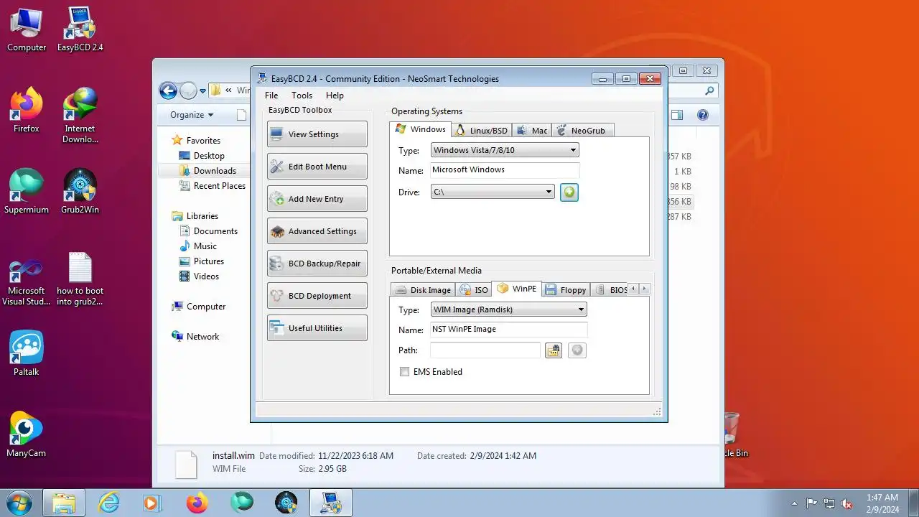Screen dimensions: 919x517
Task: Open the File menu in EasyBCD
Action: (x=271, y=96)
